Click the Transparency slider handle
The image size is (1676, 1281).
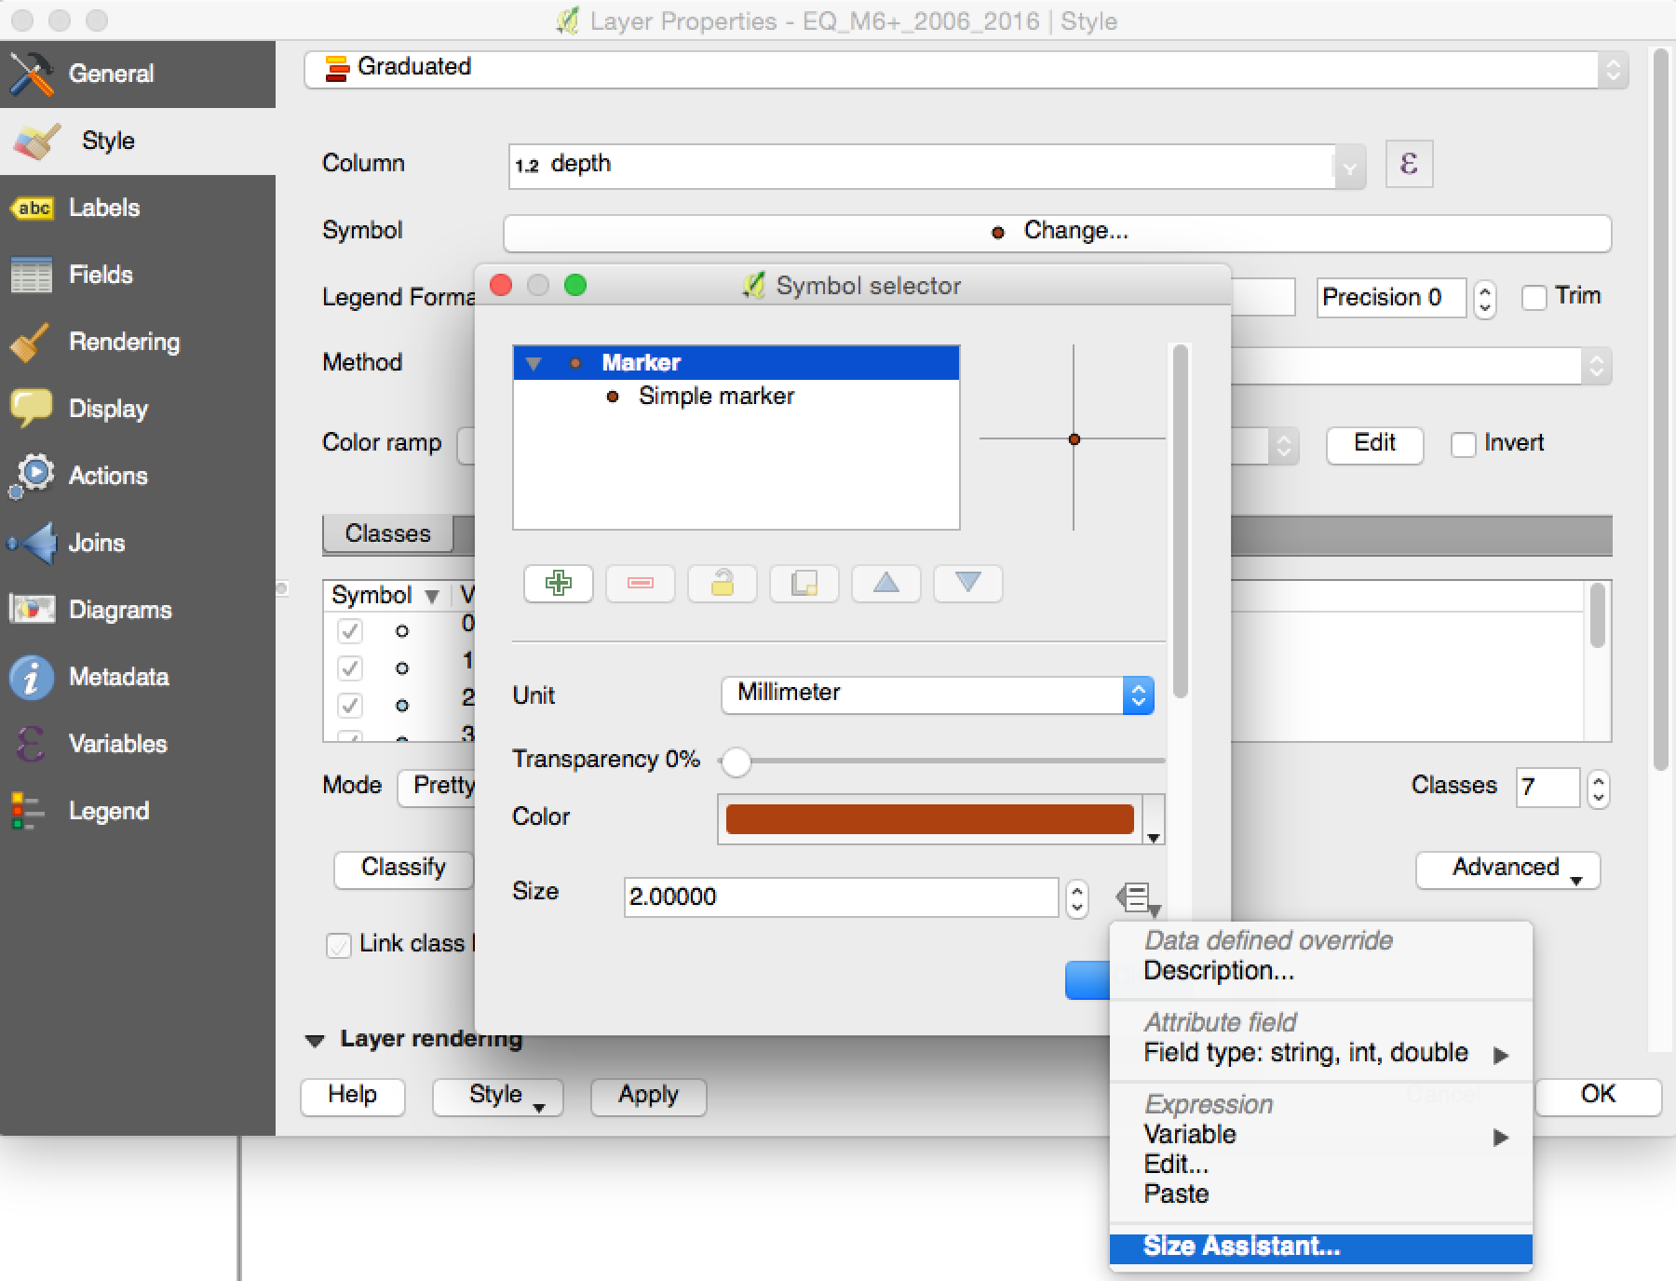tap(737, 762)
